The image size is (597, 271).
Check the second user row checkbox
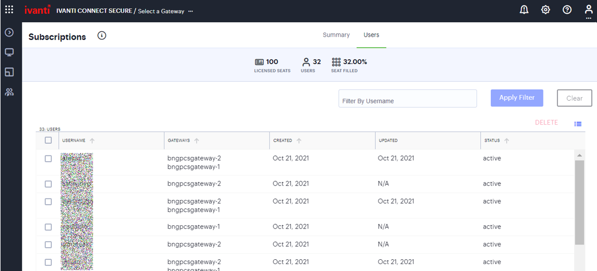tap(48, 184)
